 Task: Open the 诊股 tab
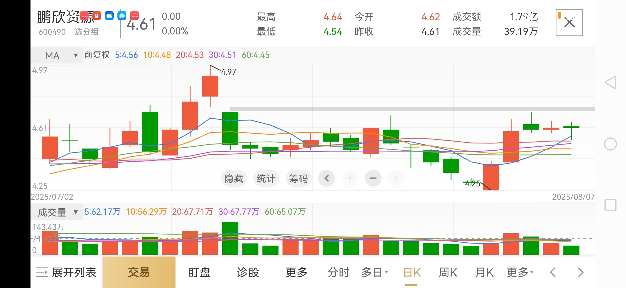pyautogui.click(x=248, y=273)
